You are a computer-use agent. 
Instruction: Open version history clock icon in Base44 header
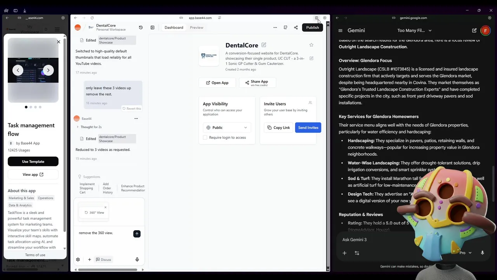click(141, 28)
